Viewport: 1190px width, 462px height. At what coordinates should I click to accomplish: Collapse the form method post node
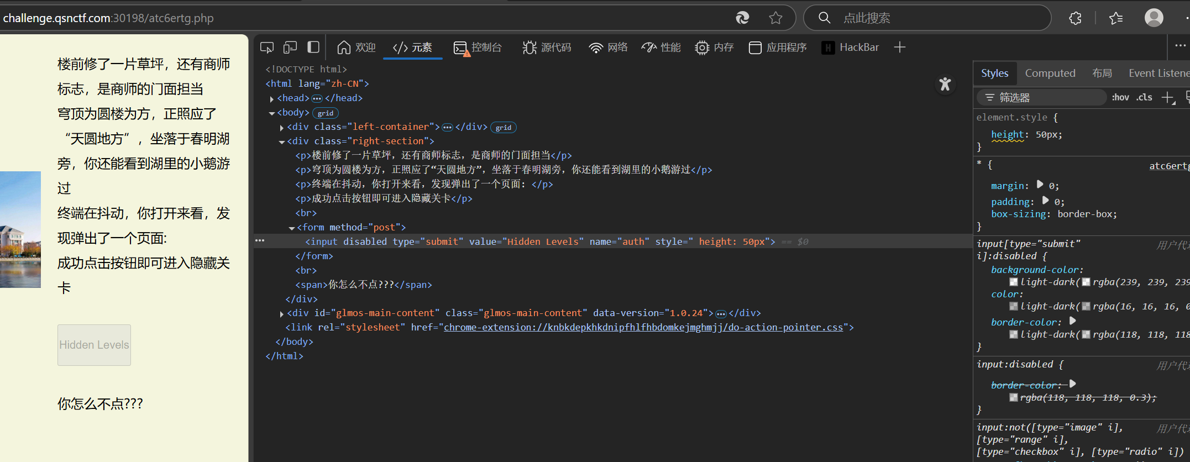coord(291,228)
